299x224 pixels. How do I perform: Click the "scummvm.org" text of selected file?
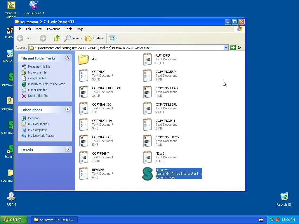(165, 178)
